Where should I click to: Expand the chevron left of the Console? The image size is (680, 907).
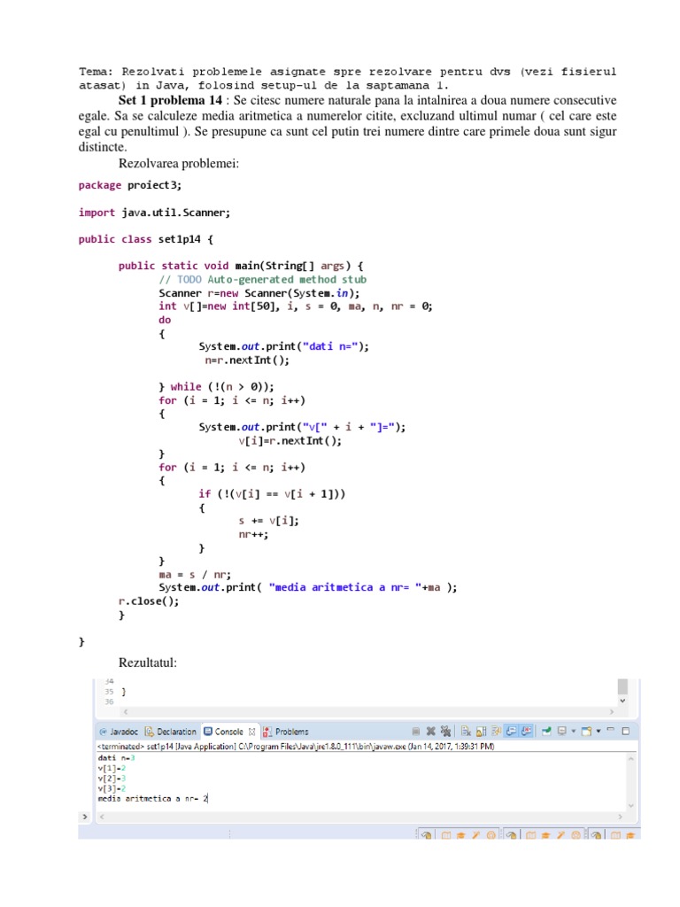pyautogui.click(x=85, y=817)
